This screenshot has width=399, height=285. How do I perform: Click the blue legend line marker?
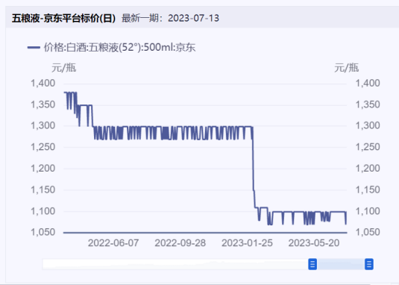pyautogui.click(x=34, y=48)
